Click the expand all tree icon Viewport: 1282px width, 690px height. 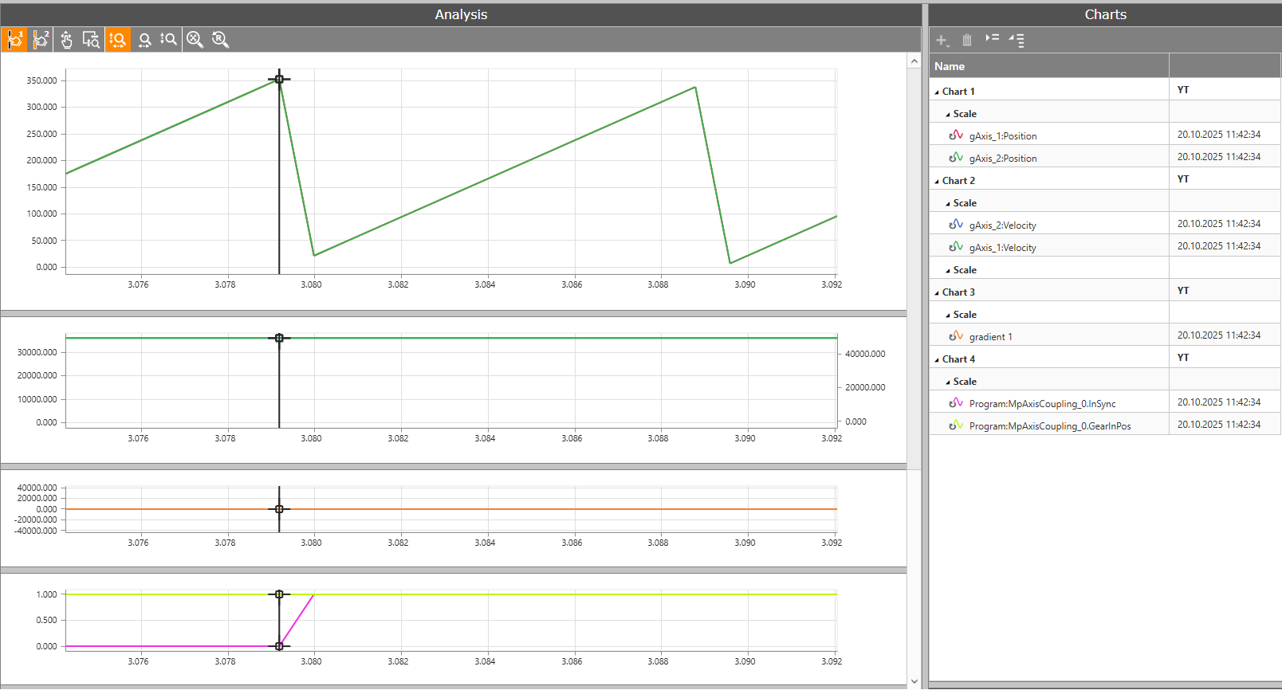[x=1017, y=40]
